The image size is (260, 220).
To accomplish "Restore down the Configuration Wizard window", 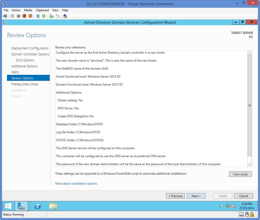I will tap(242, 22).
